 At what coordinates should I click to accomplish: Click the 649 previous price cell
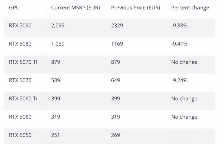point(115,80)
